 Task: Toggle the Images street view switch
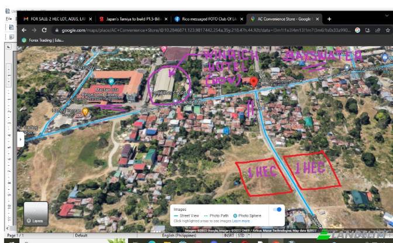[x=277, y=209]
